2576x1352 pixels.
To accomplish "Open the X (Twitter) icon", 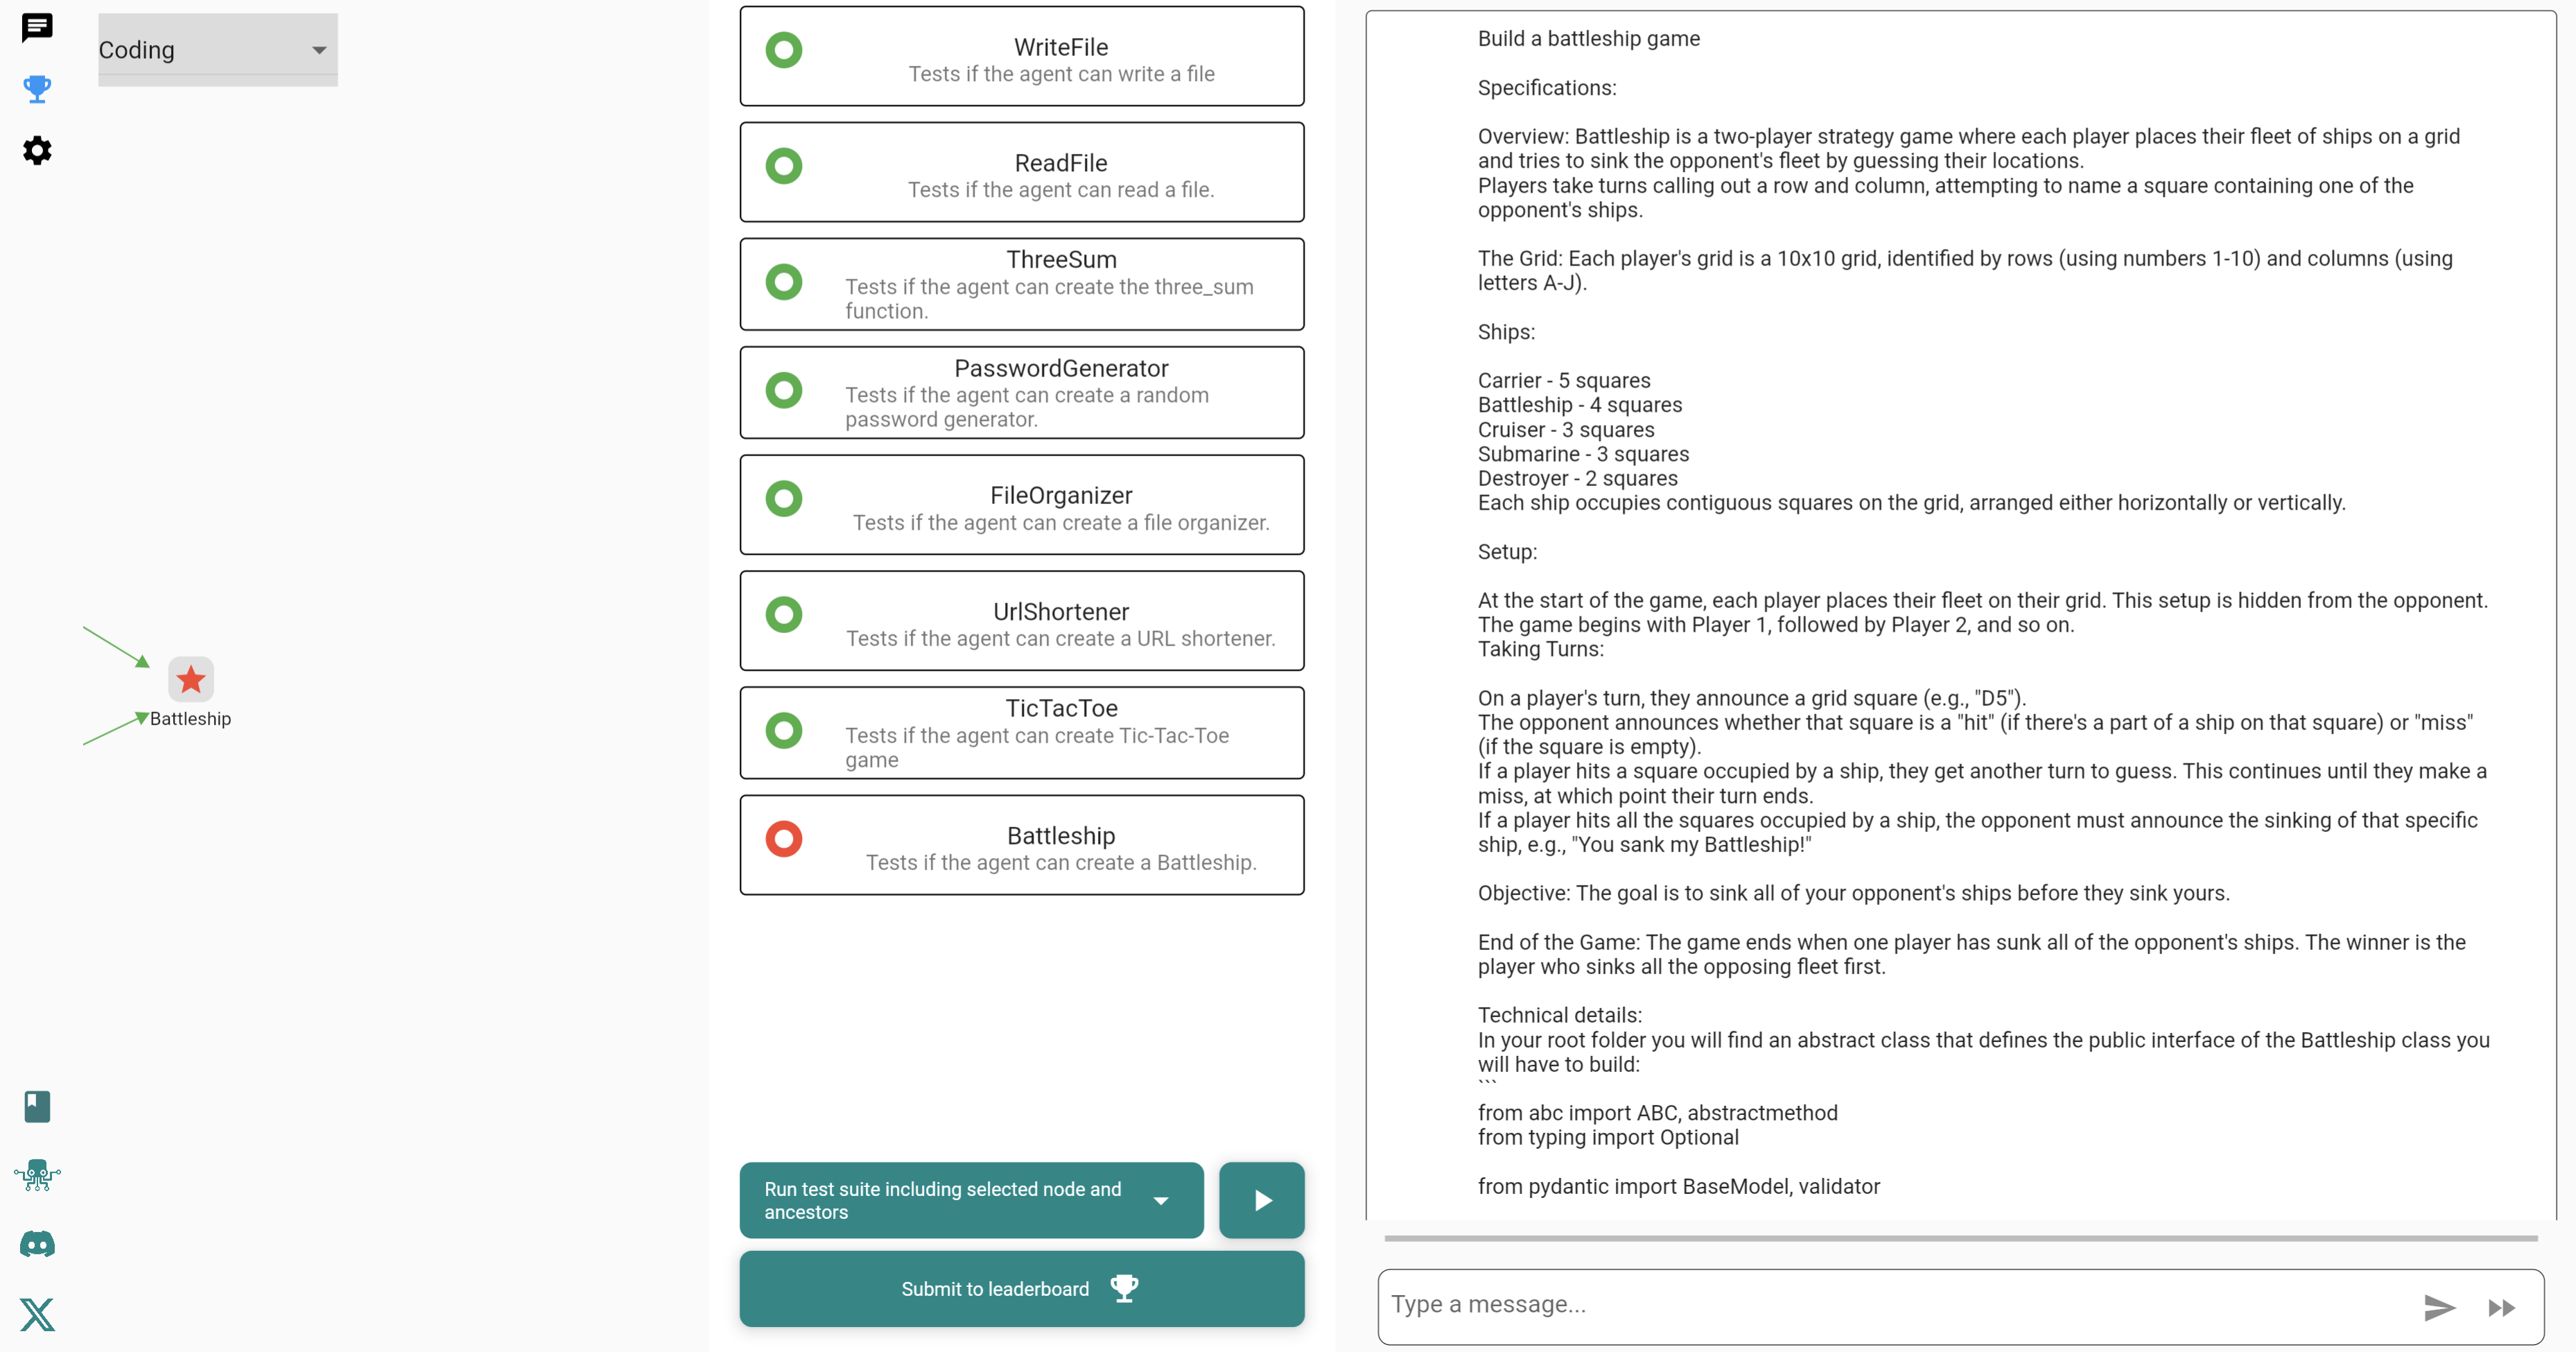I will 37,1314.
